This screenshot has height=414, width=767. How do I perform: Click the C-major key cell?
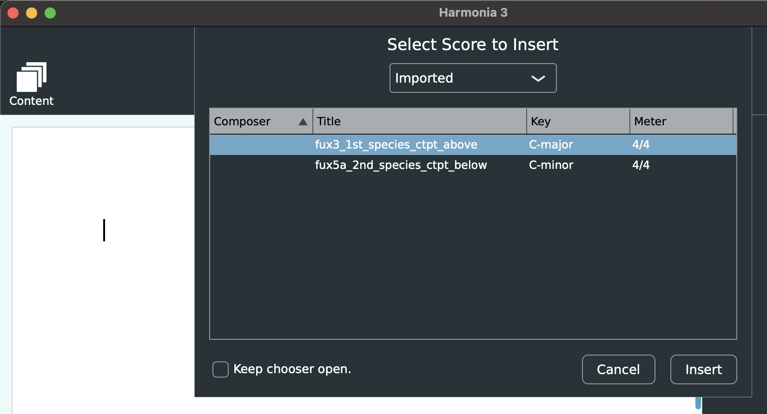point(551,145)
